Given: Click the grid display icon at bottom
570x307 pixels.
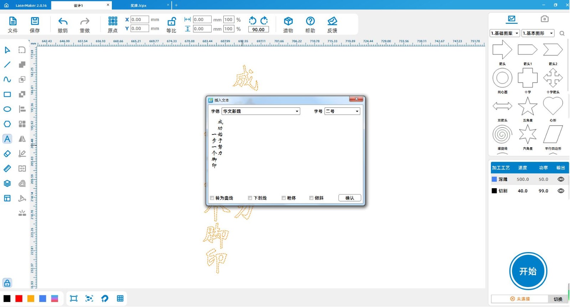Looking at the screenshot, I should pyautogui.click(x=120, y=298).
